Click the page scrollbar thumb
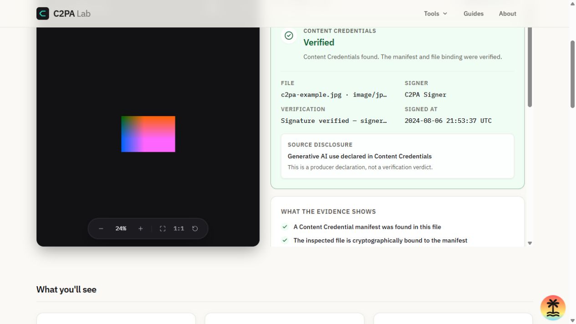 click(573, 74)
